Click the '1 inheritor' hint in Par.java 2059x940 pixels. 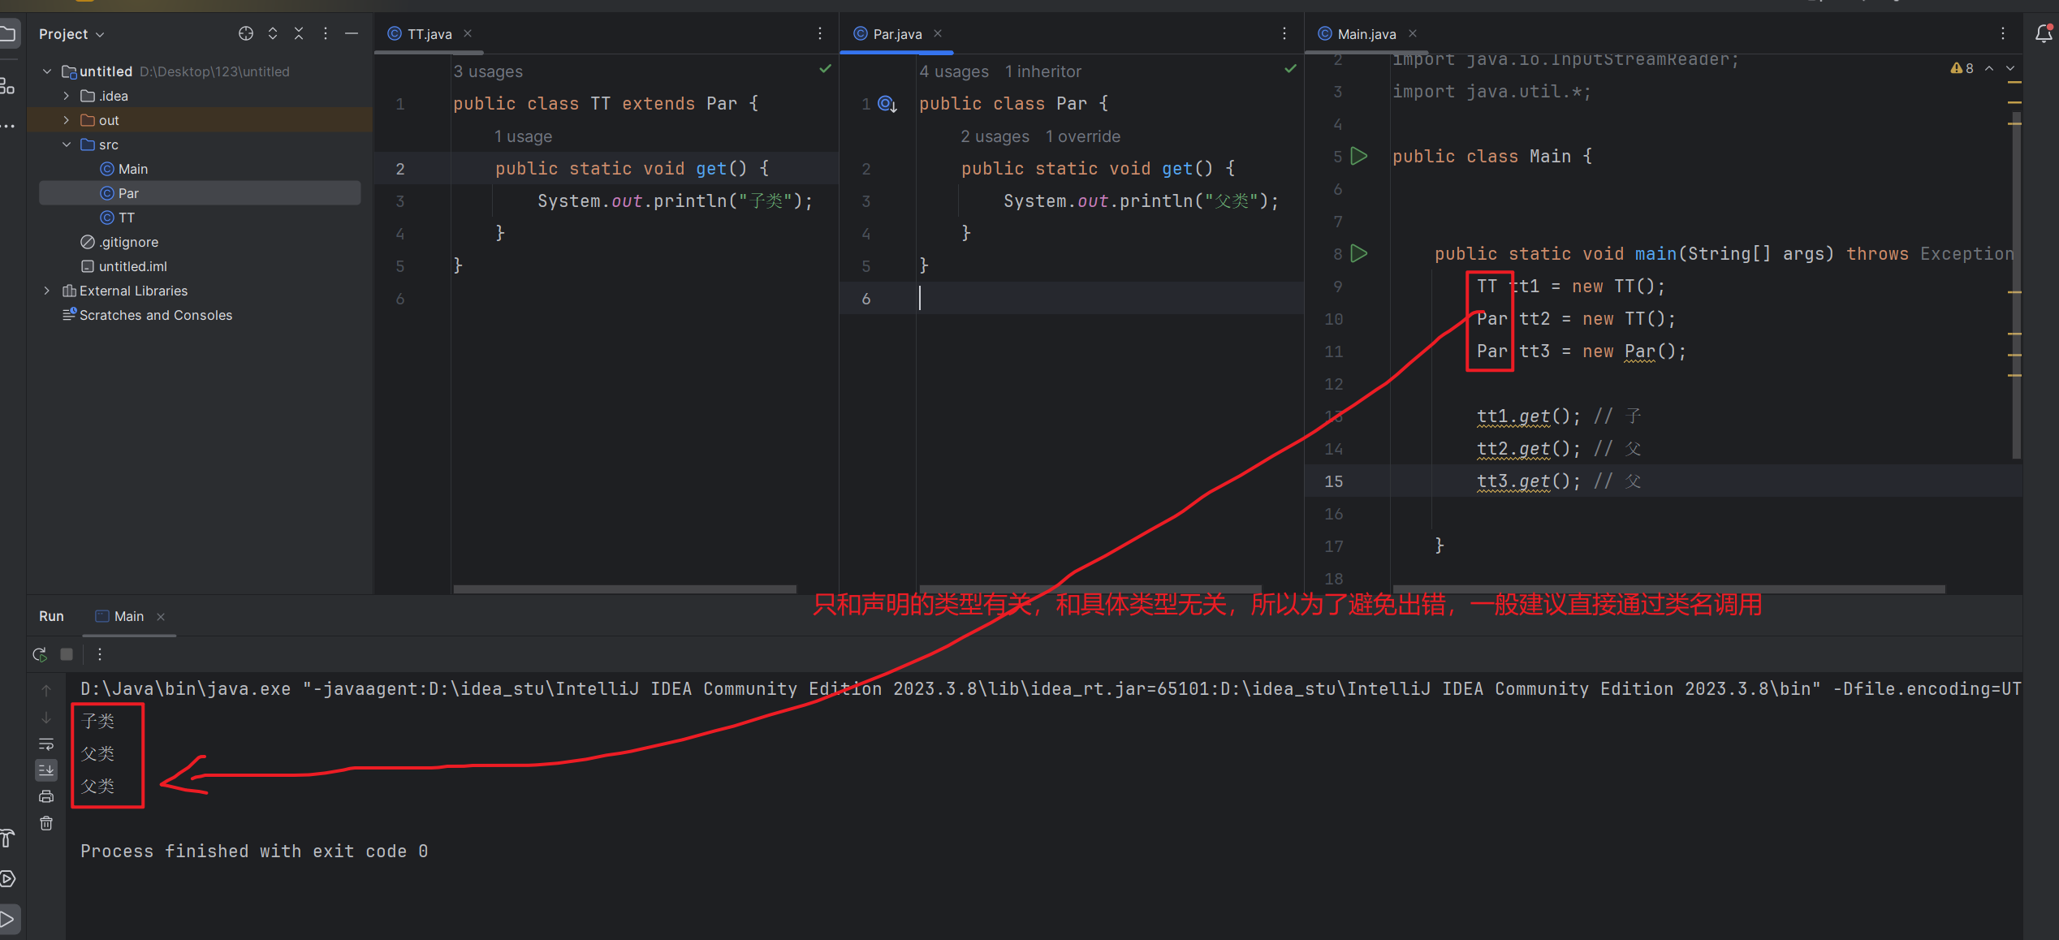click(1042, 71)
